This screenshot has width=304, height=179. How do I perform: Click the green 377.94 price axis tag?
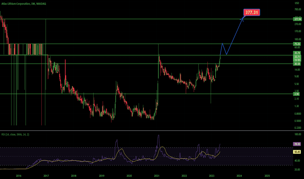click(x=297, y=19)
